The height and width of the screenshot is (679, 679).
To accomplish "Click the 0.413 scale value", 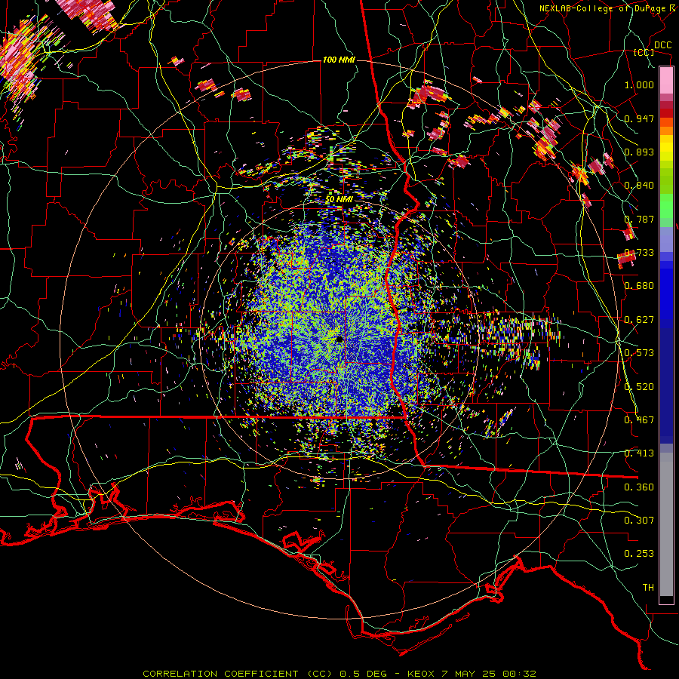I will [x=639, y=453].
